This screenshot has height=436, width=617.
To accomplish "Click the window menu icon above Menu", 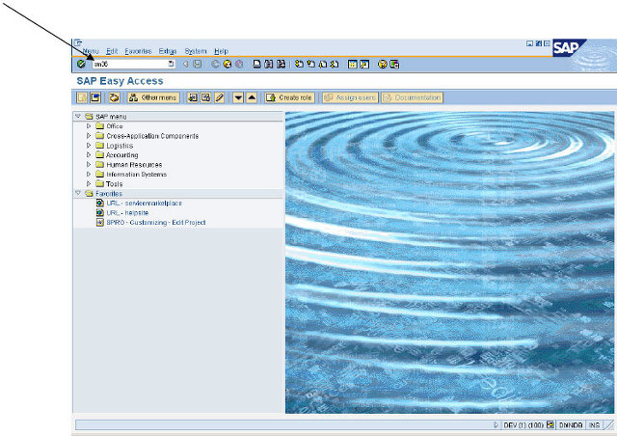I will point(78,42).
